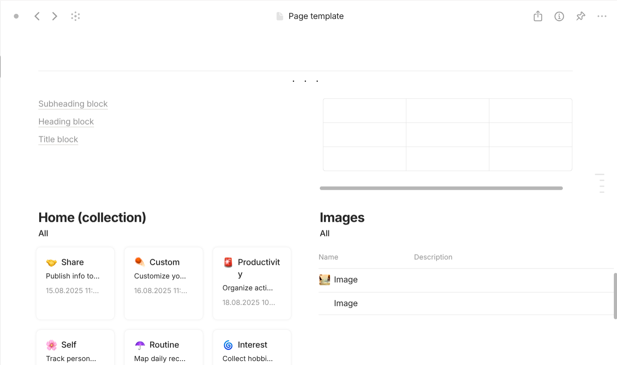Click the Title block link

tap(58, 139)
